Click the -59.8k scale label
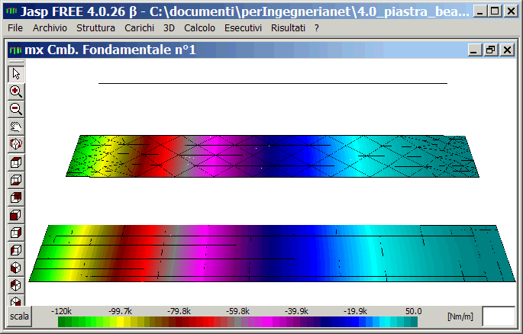The image size is (523, 334). pyautogui.click(x=237, y=311)
